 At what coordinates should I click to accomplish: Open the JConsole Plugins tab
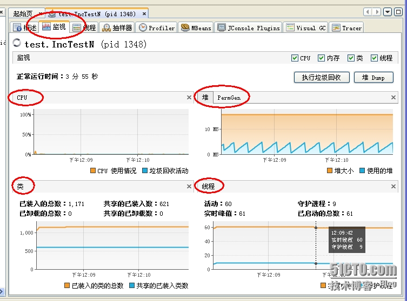point(249,28)
